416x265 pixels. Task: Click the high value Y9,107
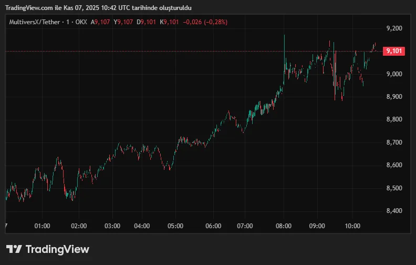tap(124, 22)
